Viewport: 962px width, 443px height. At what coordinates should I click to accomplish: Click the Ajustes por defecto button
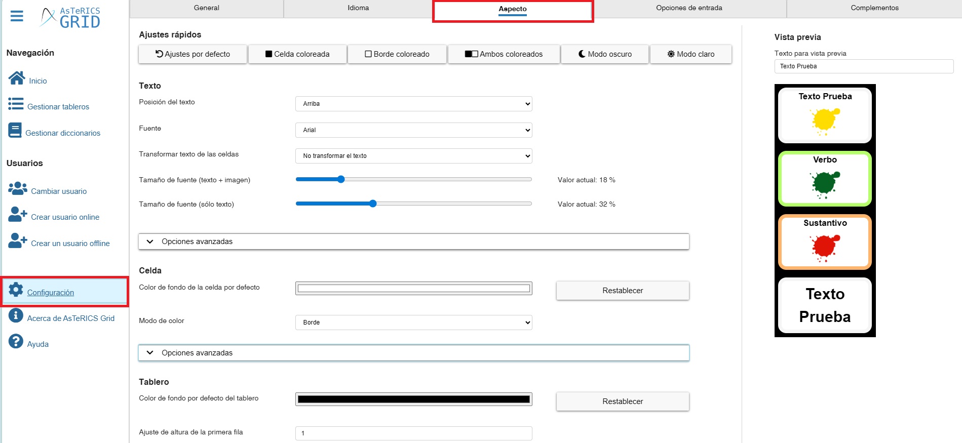pos(193,54)
